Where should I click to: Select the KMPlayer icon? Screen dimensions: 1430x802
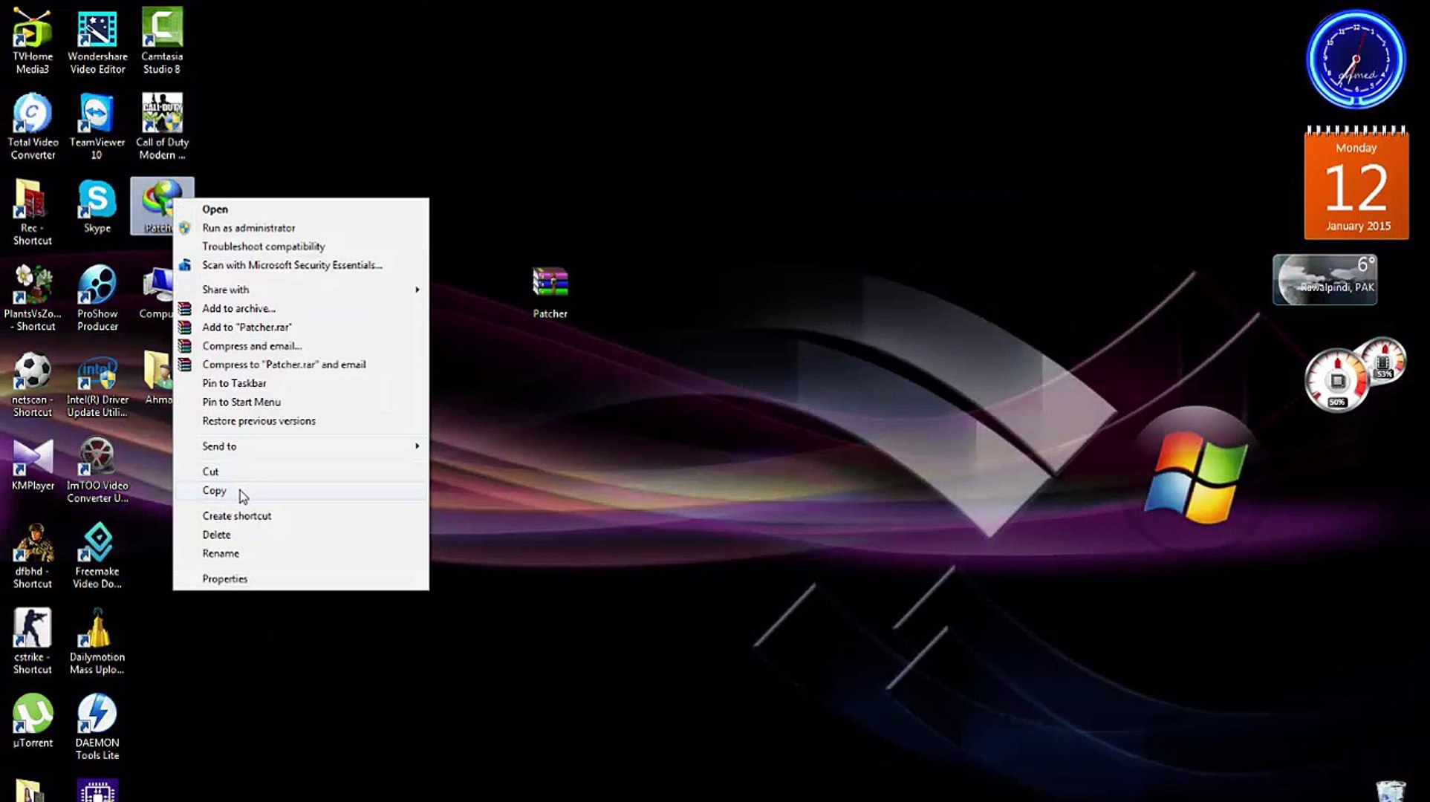click(33, 464)
